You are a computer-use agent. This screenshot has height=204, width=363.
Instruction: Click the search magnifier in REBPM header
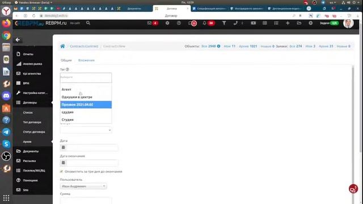click(88, 23)
